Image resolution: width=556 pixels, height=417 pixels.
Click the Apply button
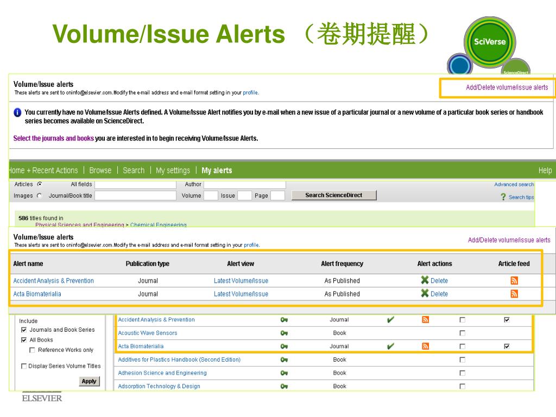[89, 381]
